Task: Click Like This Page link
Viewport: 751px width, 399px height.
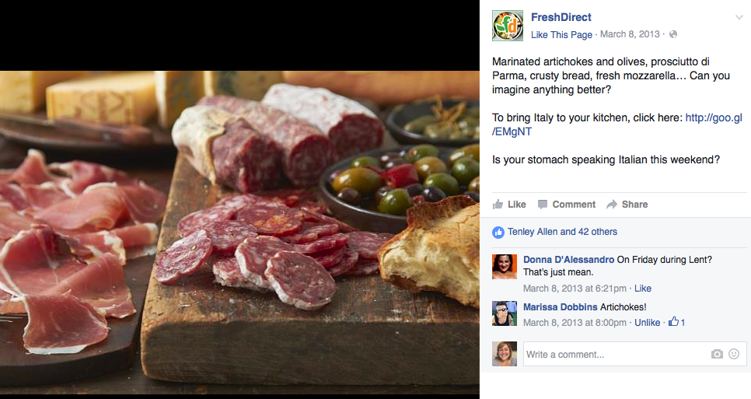Action: tap(561, 34)
